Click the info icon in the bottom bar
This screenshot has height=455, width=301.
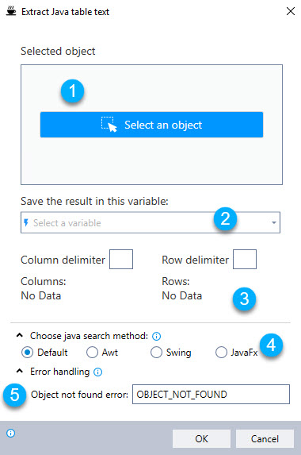point(11,434)
